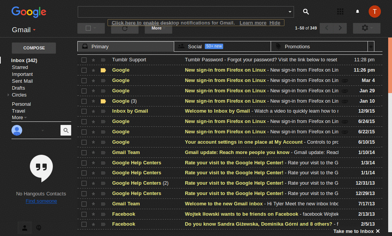The width and height of the screenshot is (392, 236).
Task: Open Important folder
Action: [x=22, y=74]
